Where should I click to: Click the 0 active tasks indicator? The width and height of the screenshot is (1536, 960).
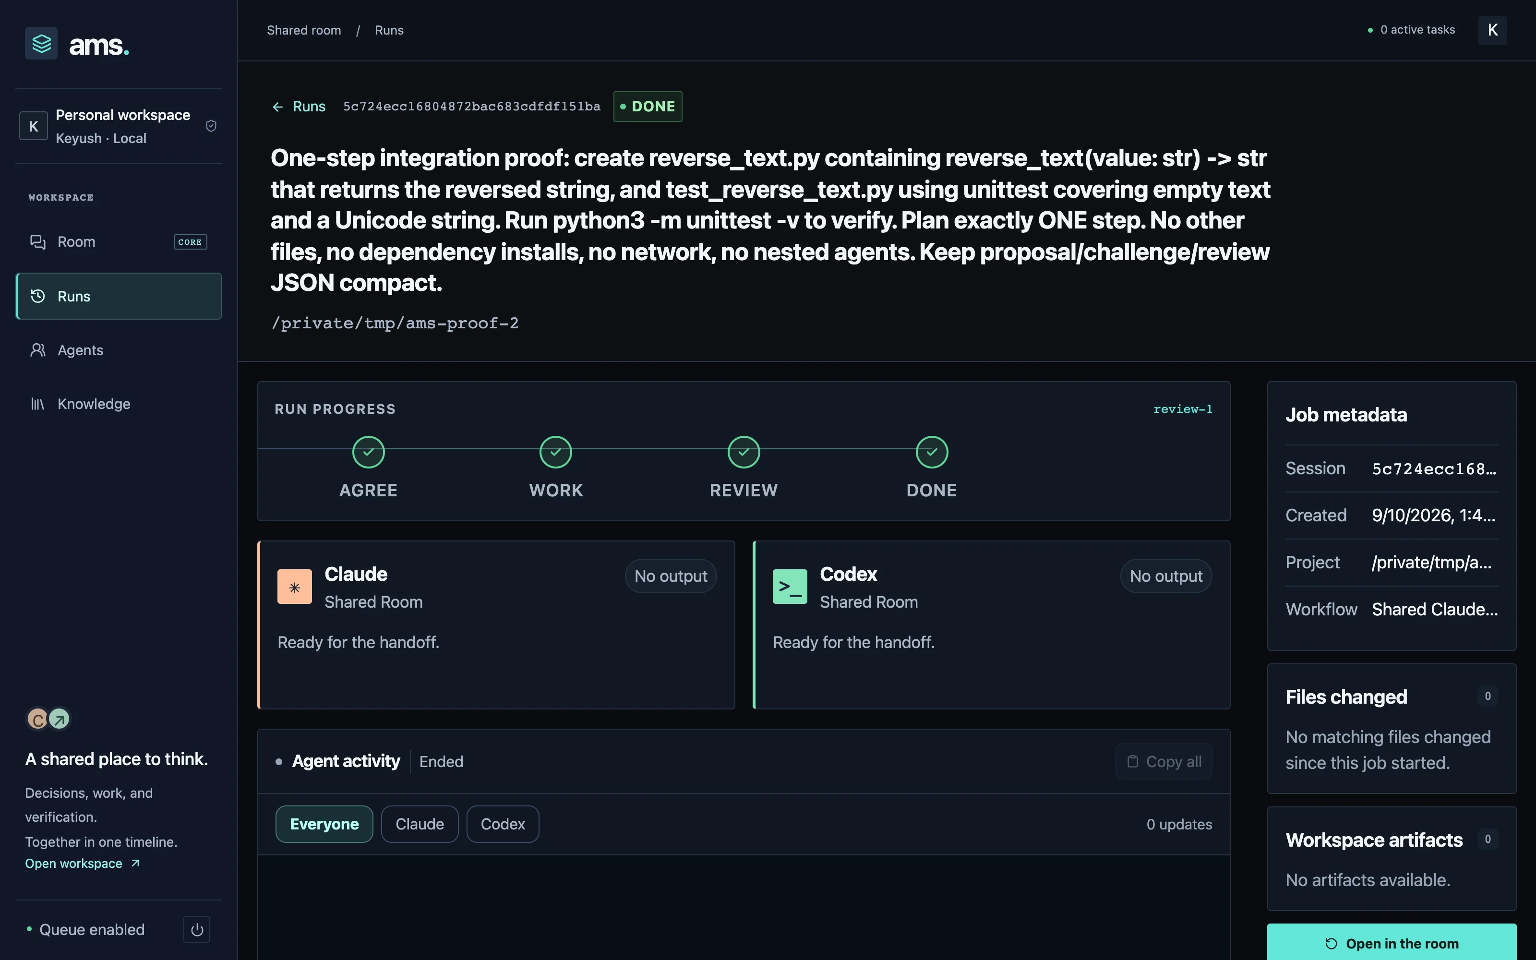[1412, 30]
